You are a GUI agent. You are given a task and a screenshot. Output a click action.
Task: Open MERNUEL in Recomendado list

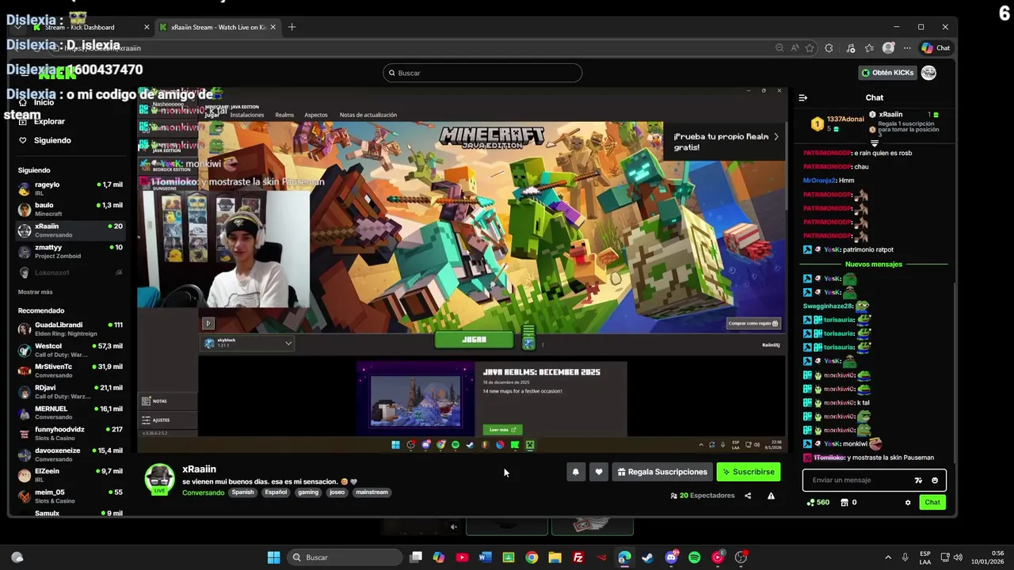71,412
